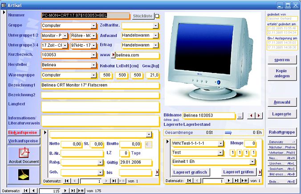The image size is (301, 194).
Task: Show next image with red right arrow
Action: point(259,116)
